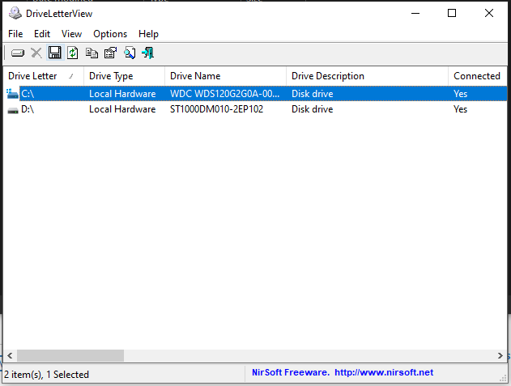Screen dimensions: 511x386
Task: Open the File menu
Action: coord(15,34)
